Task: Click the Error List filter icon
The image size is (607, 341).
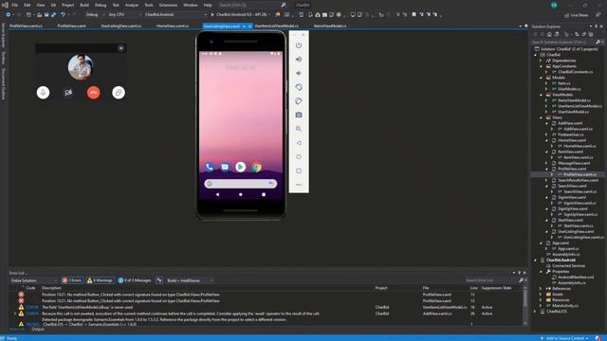Action: click(159, 280)
